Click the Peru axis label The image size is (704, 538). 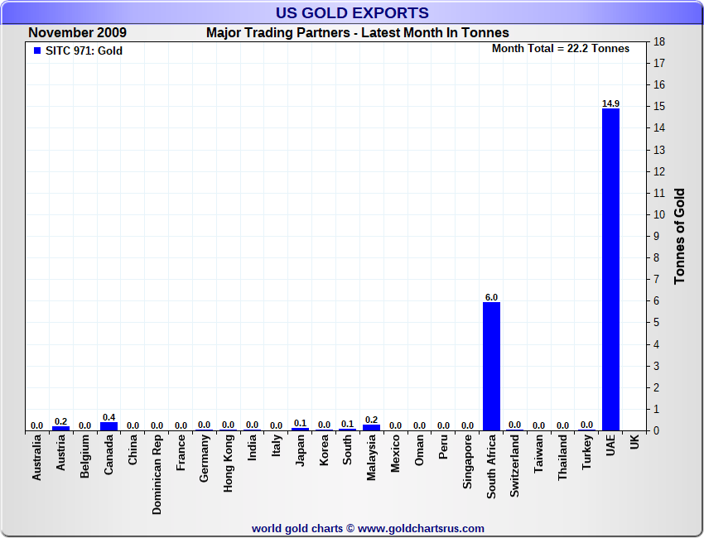coord(443,447)
